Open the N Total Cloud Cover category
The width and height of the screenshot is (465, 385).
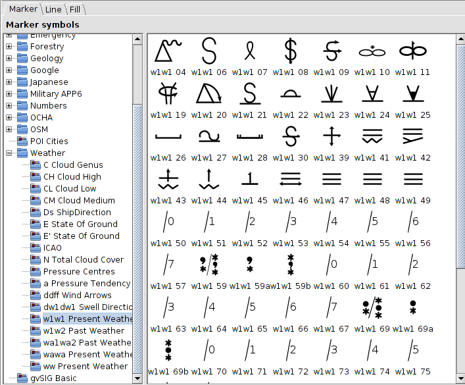[x=83, y=260]
